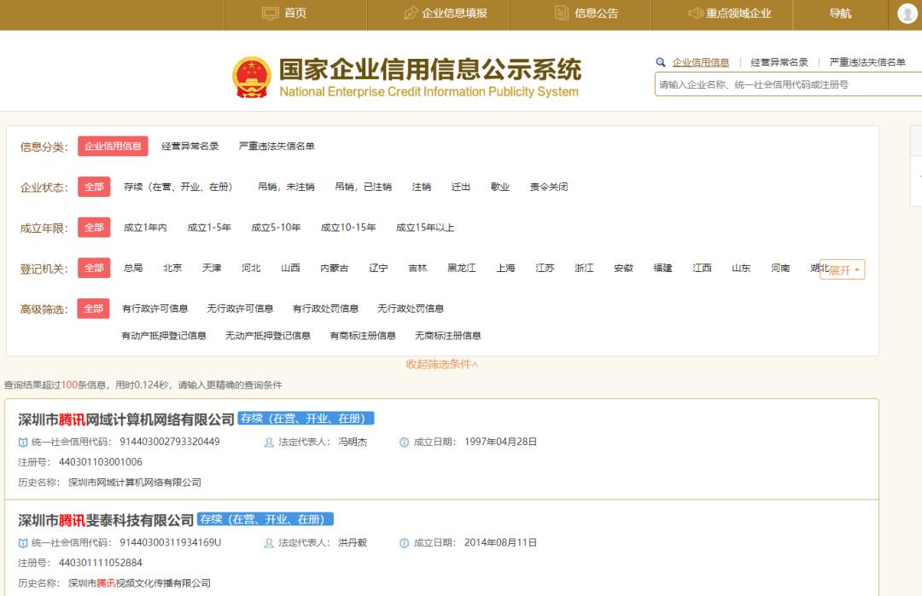Click the user avatar icon at top right

pyautogui.click(x=907, y=14)
